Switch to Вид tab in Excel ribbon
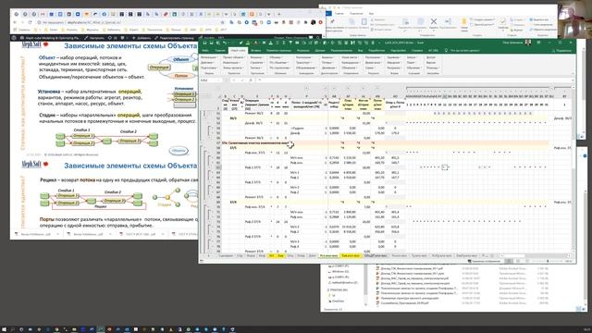The image size is (592, 333). (x=360, y=50)
